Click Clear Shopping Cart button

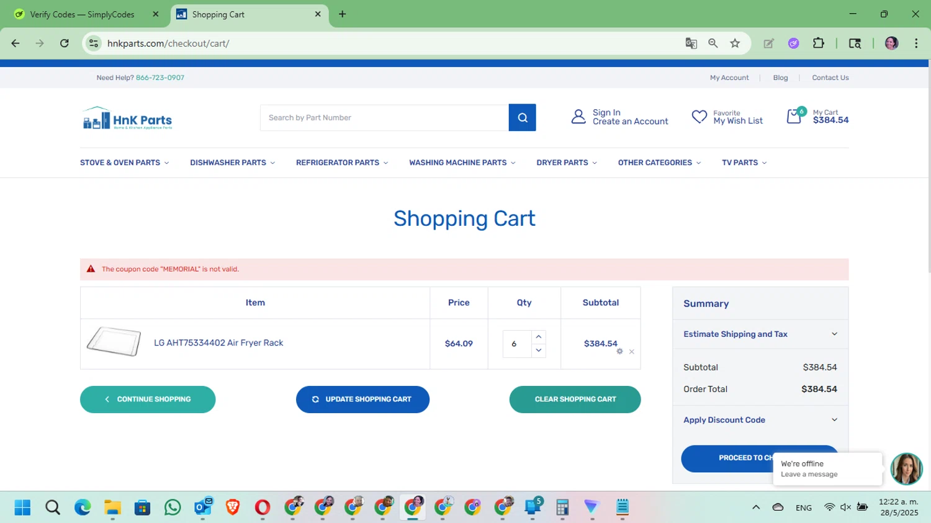[575, 400]
